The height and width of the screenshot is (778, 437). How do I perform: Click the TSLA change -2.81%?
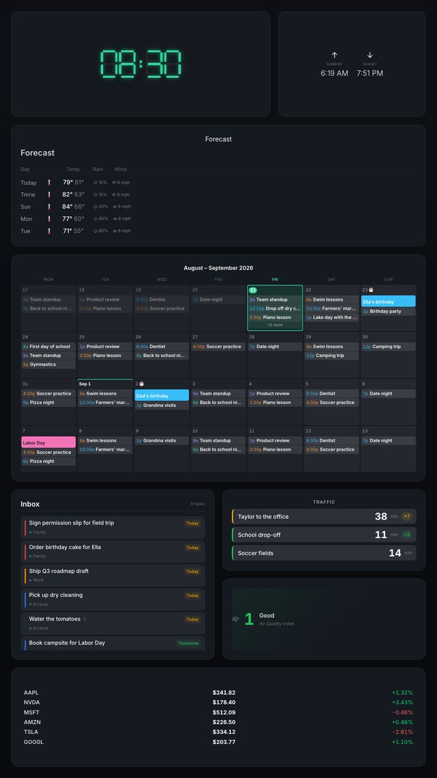point(403,732)
